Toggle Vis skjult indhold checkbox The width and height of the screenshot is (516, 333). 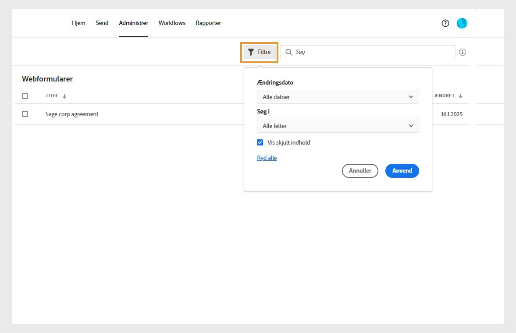[260, 142]
